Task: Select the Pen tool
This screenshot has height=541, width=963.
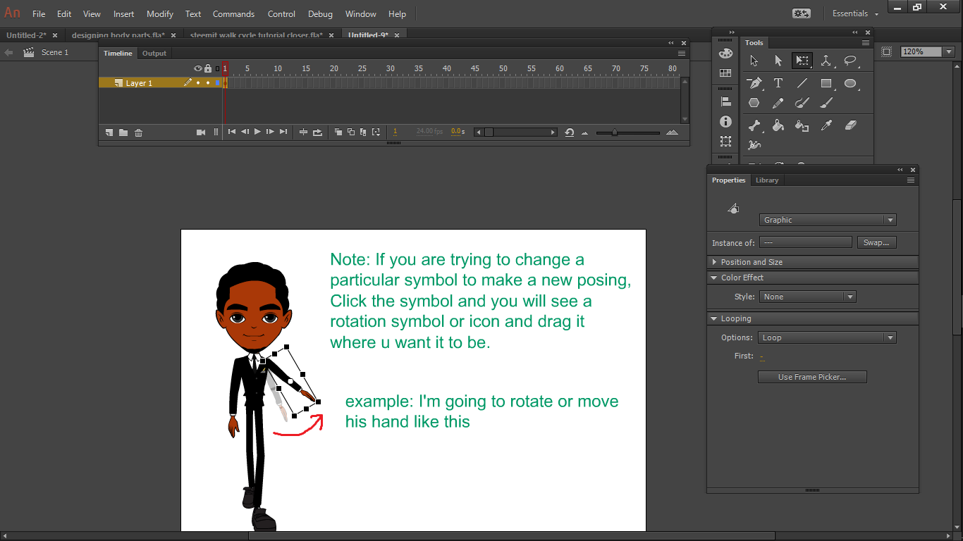Action: click(x=754, y=83)
